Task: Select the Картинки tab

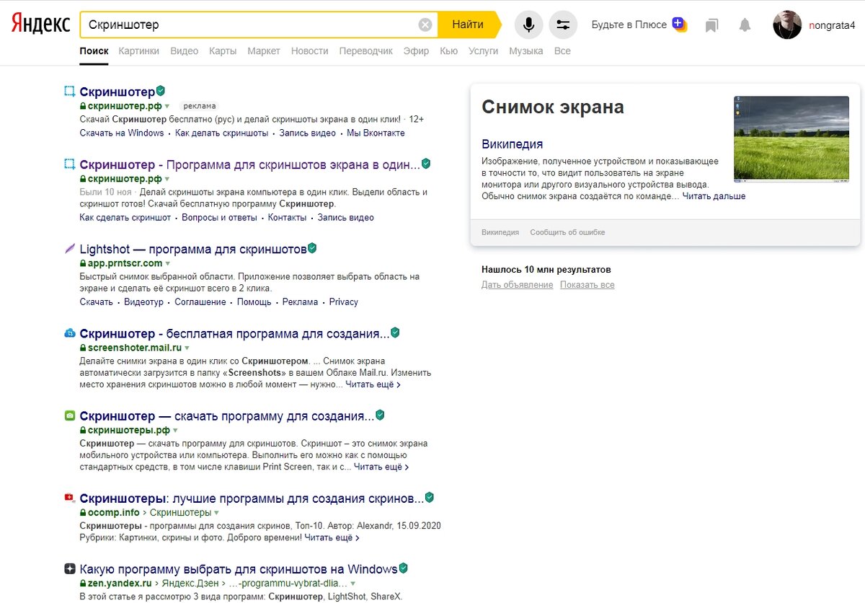Action: pyautogui.click(x=139, y=51)
